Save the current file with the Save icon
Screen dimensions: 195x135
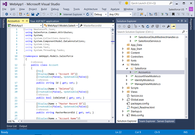coord(33,14)
